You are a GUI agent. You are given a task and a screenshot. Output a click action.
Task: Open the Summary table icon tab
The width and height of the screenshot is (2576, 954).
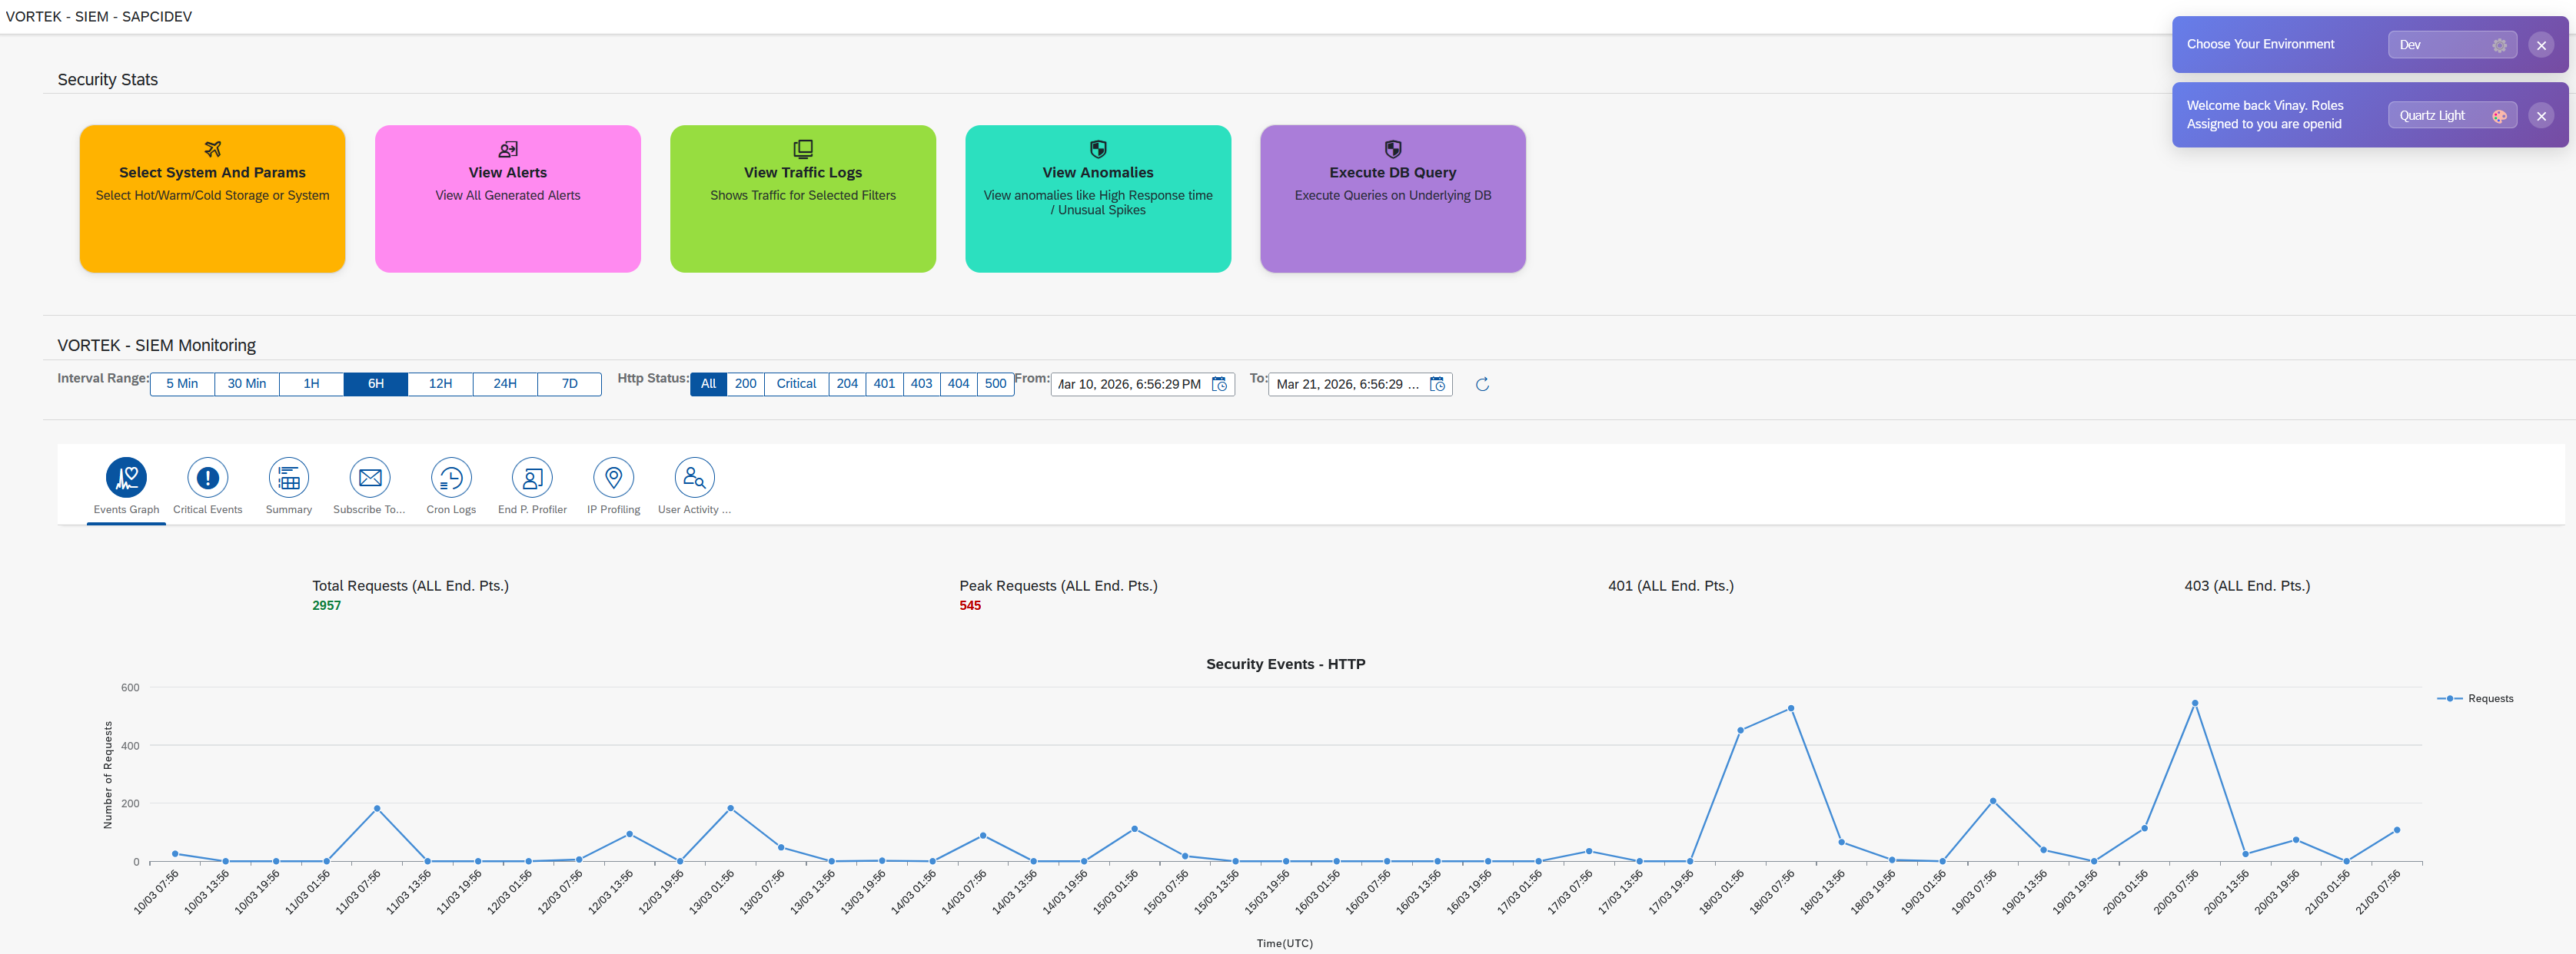pyautogui.click(x=288, y=479)
